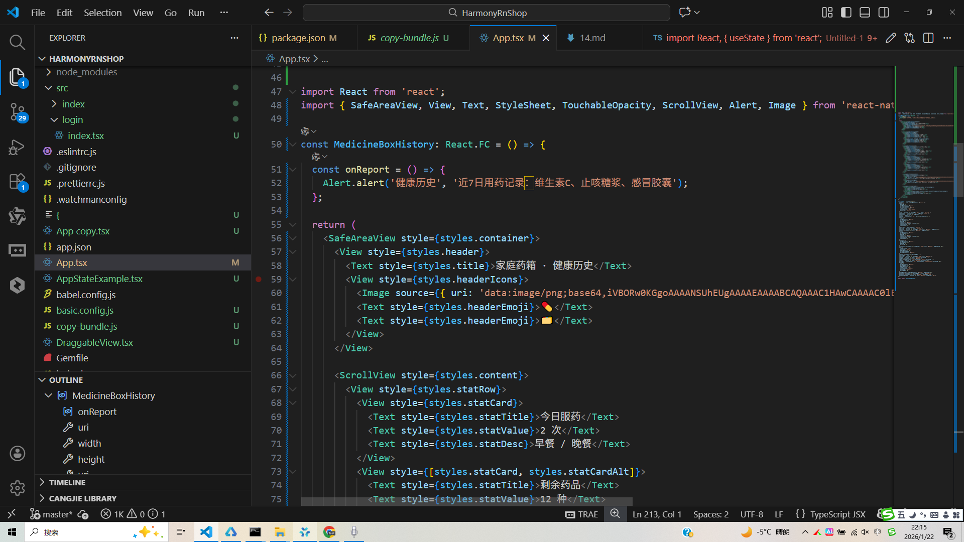Toggle the primary side bar layout

click(x=846, y=13)
